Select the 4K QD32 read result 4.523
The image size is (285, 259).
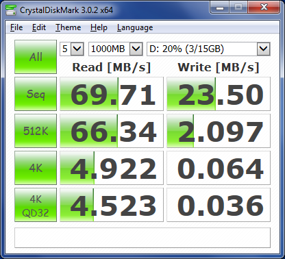112,205
